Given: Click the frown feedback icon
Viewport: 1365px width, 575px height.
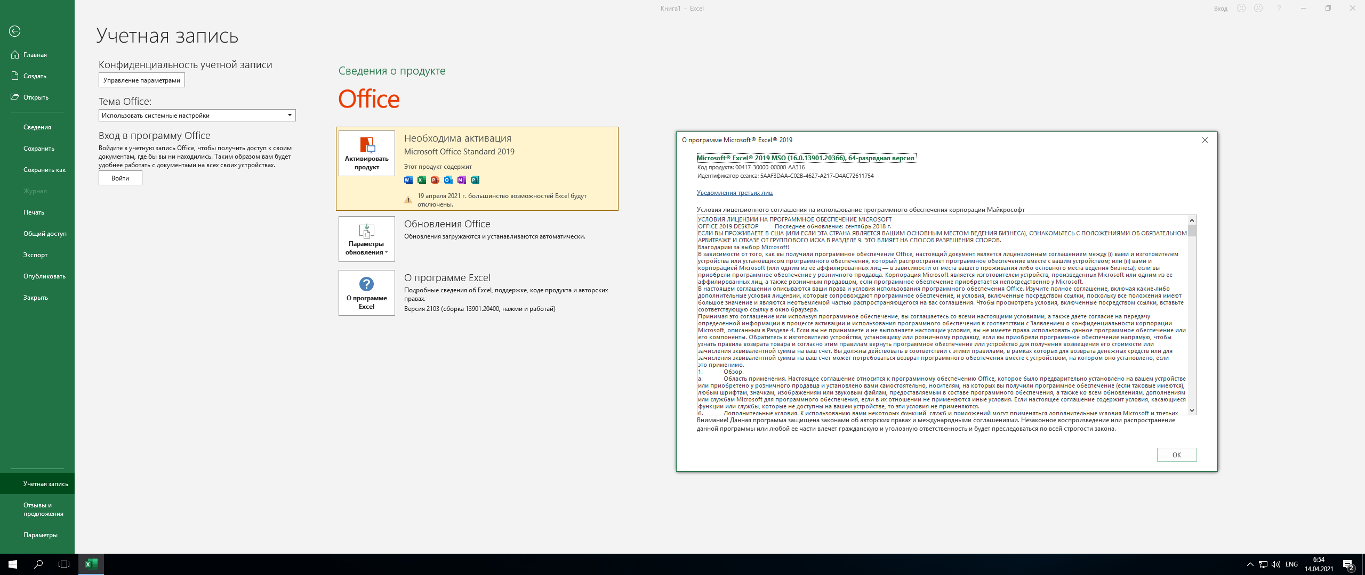Looking at the screenshot, I should click(x=1258, y=9).
